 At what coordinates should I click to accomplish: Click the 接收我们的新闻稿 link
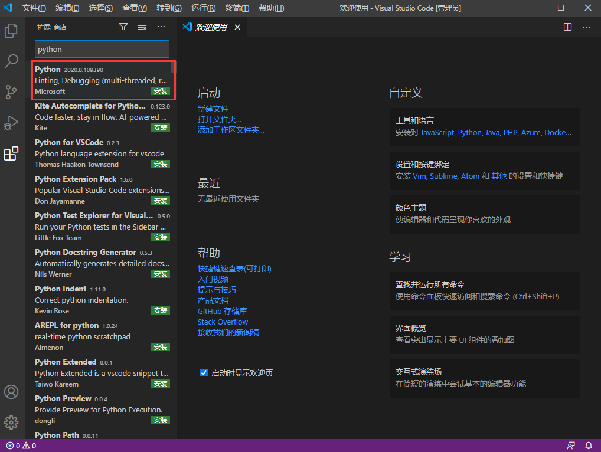228,332
